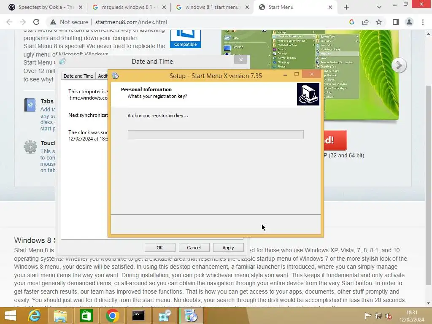Open the Google icon in address bar

[351, 22]
